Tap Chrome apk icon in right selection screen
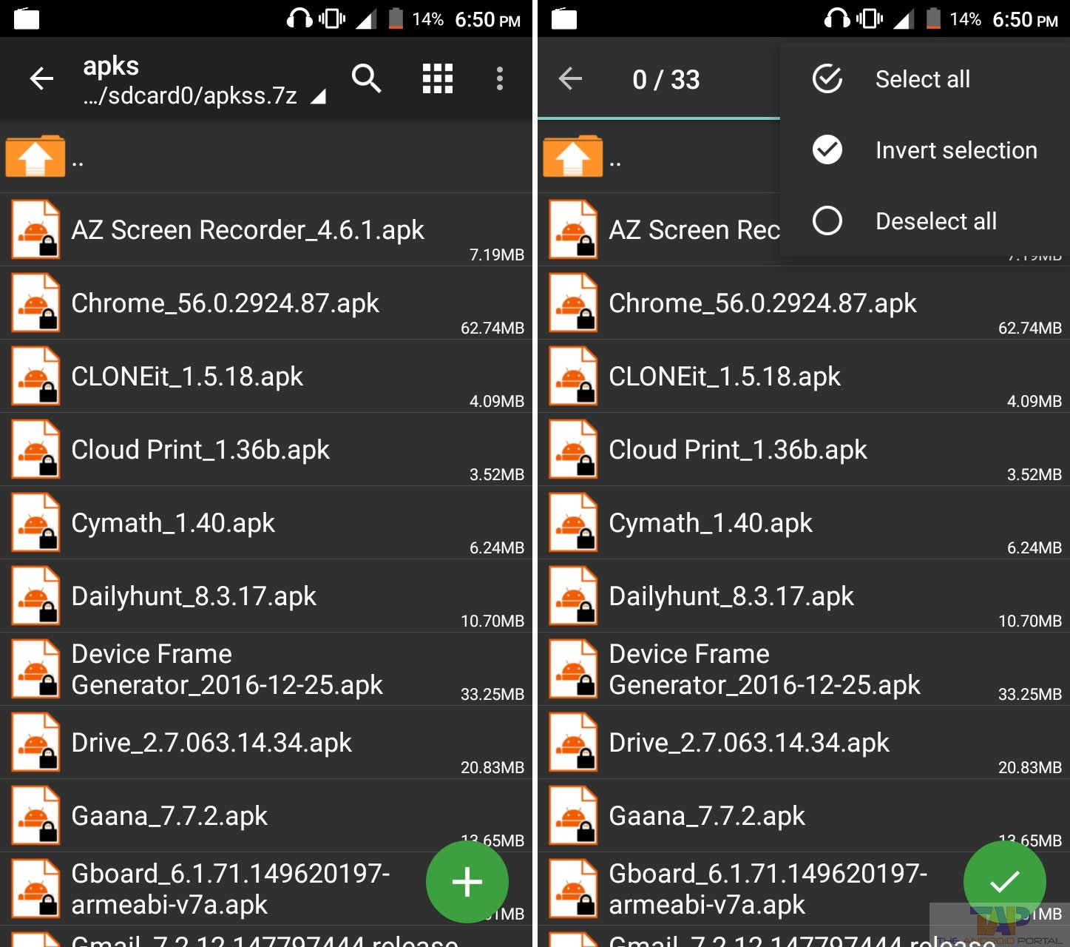The image size is (1070, 947). (573, 303)
